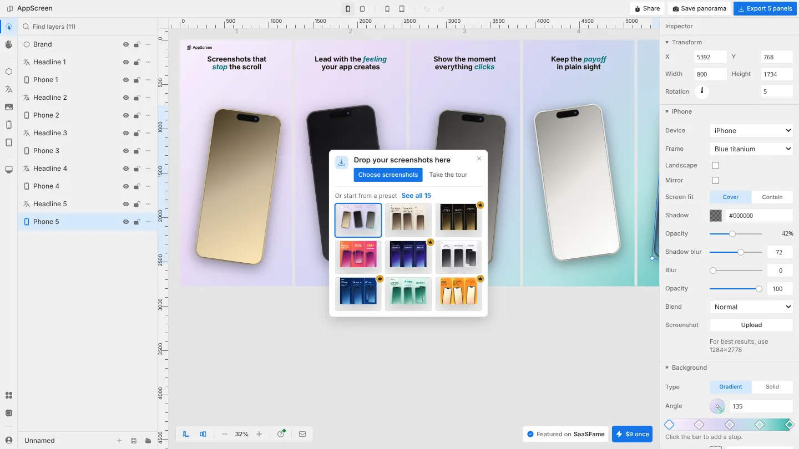The image size is (799, 449).
Task: Zoom out with the minus button
Action: [x=224, y=434]
